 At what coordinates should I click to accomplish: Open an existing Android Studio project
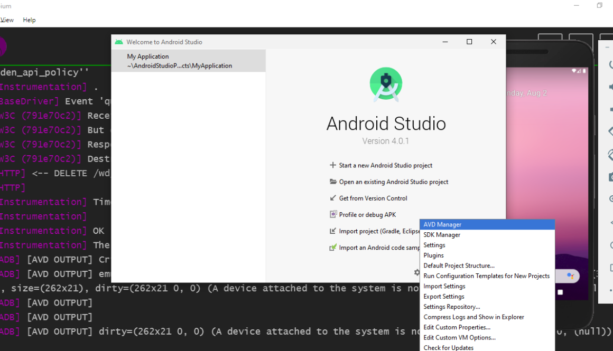(393, 182)
